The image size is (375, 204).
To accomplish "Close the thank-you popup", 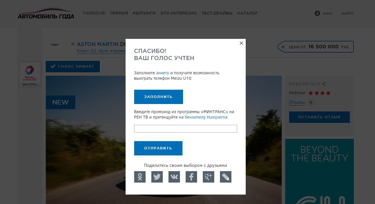I will coord(241,43).
